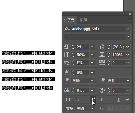Click the kerning field showing 自動
Image resolution: width=135 pixels, height=113 pixels.
(83, 63)
